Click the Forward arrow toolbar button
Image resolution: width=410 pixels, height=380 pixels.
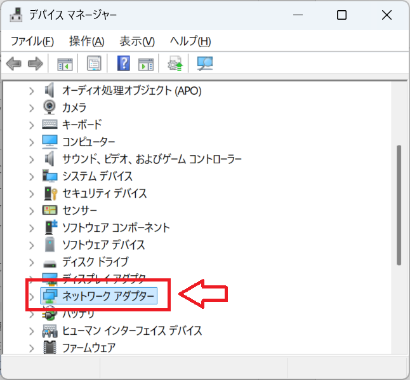[36, 64]
